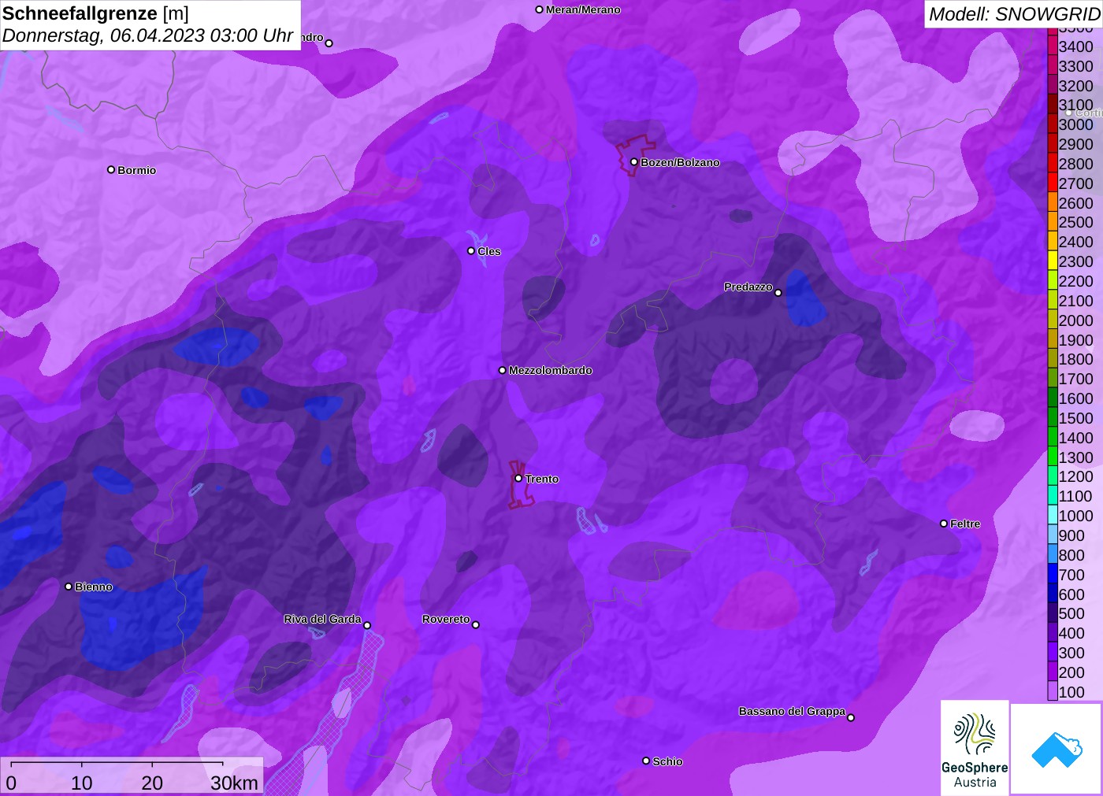This screenshot has width=1103, height=796.
Task: Click the Meran/Merano marker dot
Action: 540,9
